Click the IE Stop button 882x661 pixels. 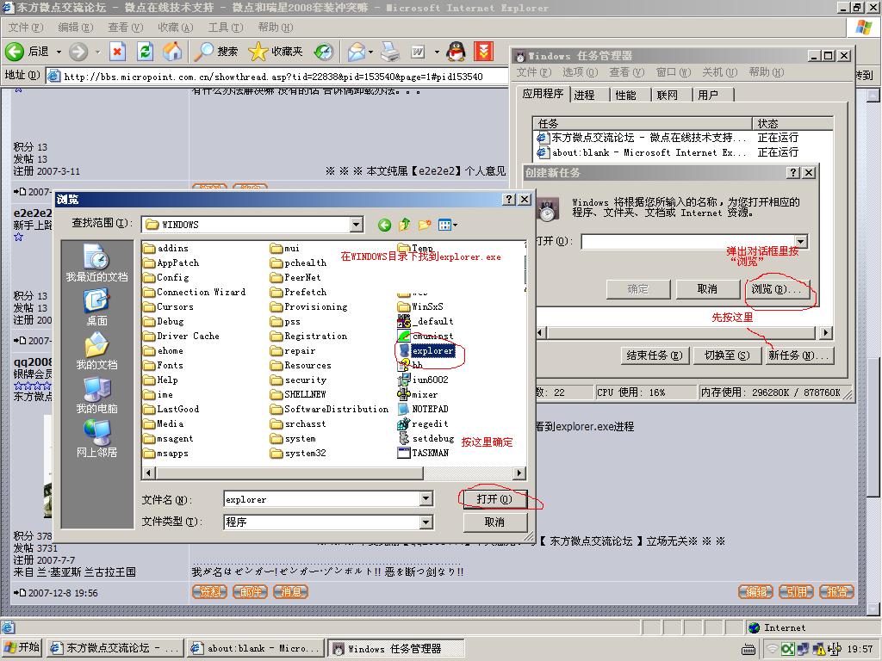pyautogui.click(x=117, y=52)
